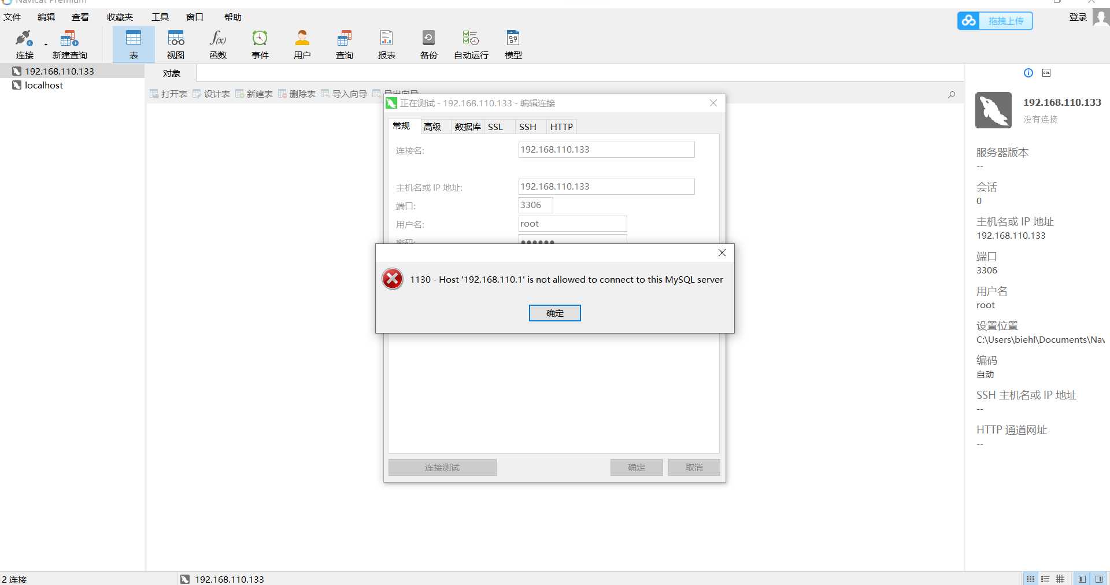Switch to 数据库 tab in connection dialog
The width and height of the screenshot is (1110, 585).
click(468, 127)
